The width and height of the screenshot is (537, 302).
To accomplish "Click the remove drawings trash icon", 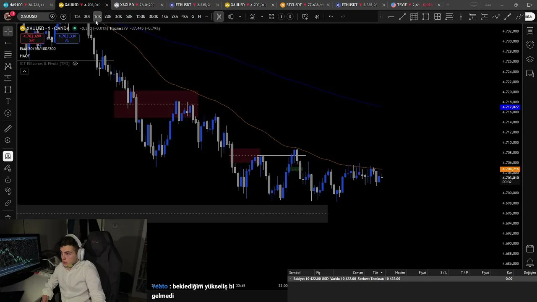I will (x=8, y=217).
